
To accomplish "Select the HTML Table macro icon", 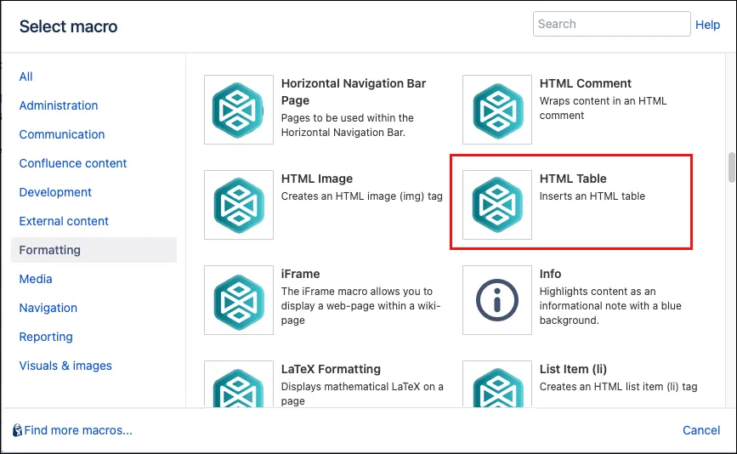I will (x=497, y=205).
